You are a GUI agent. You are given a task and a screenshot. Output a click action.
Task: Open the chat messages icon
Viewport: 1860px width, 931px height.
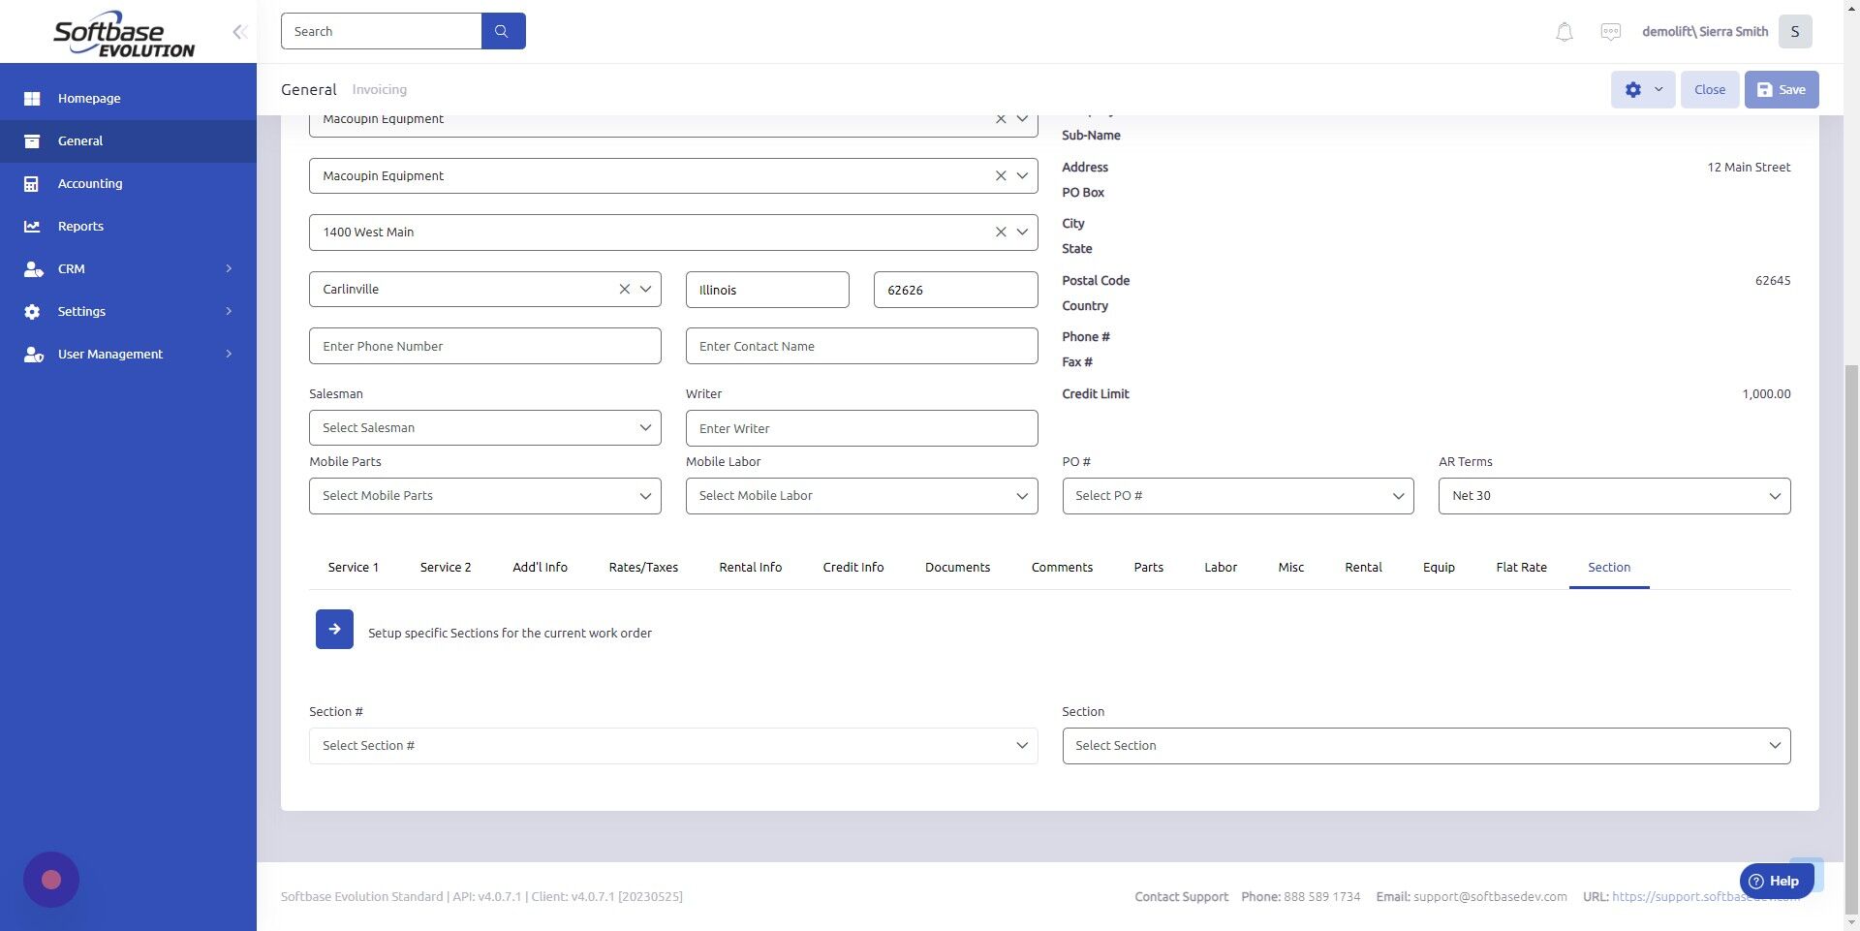click(x=1610, y=31)
